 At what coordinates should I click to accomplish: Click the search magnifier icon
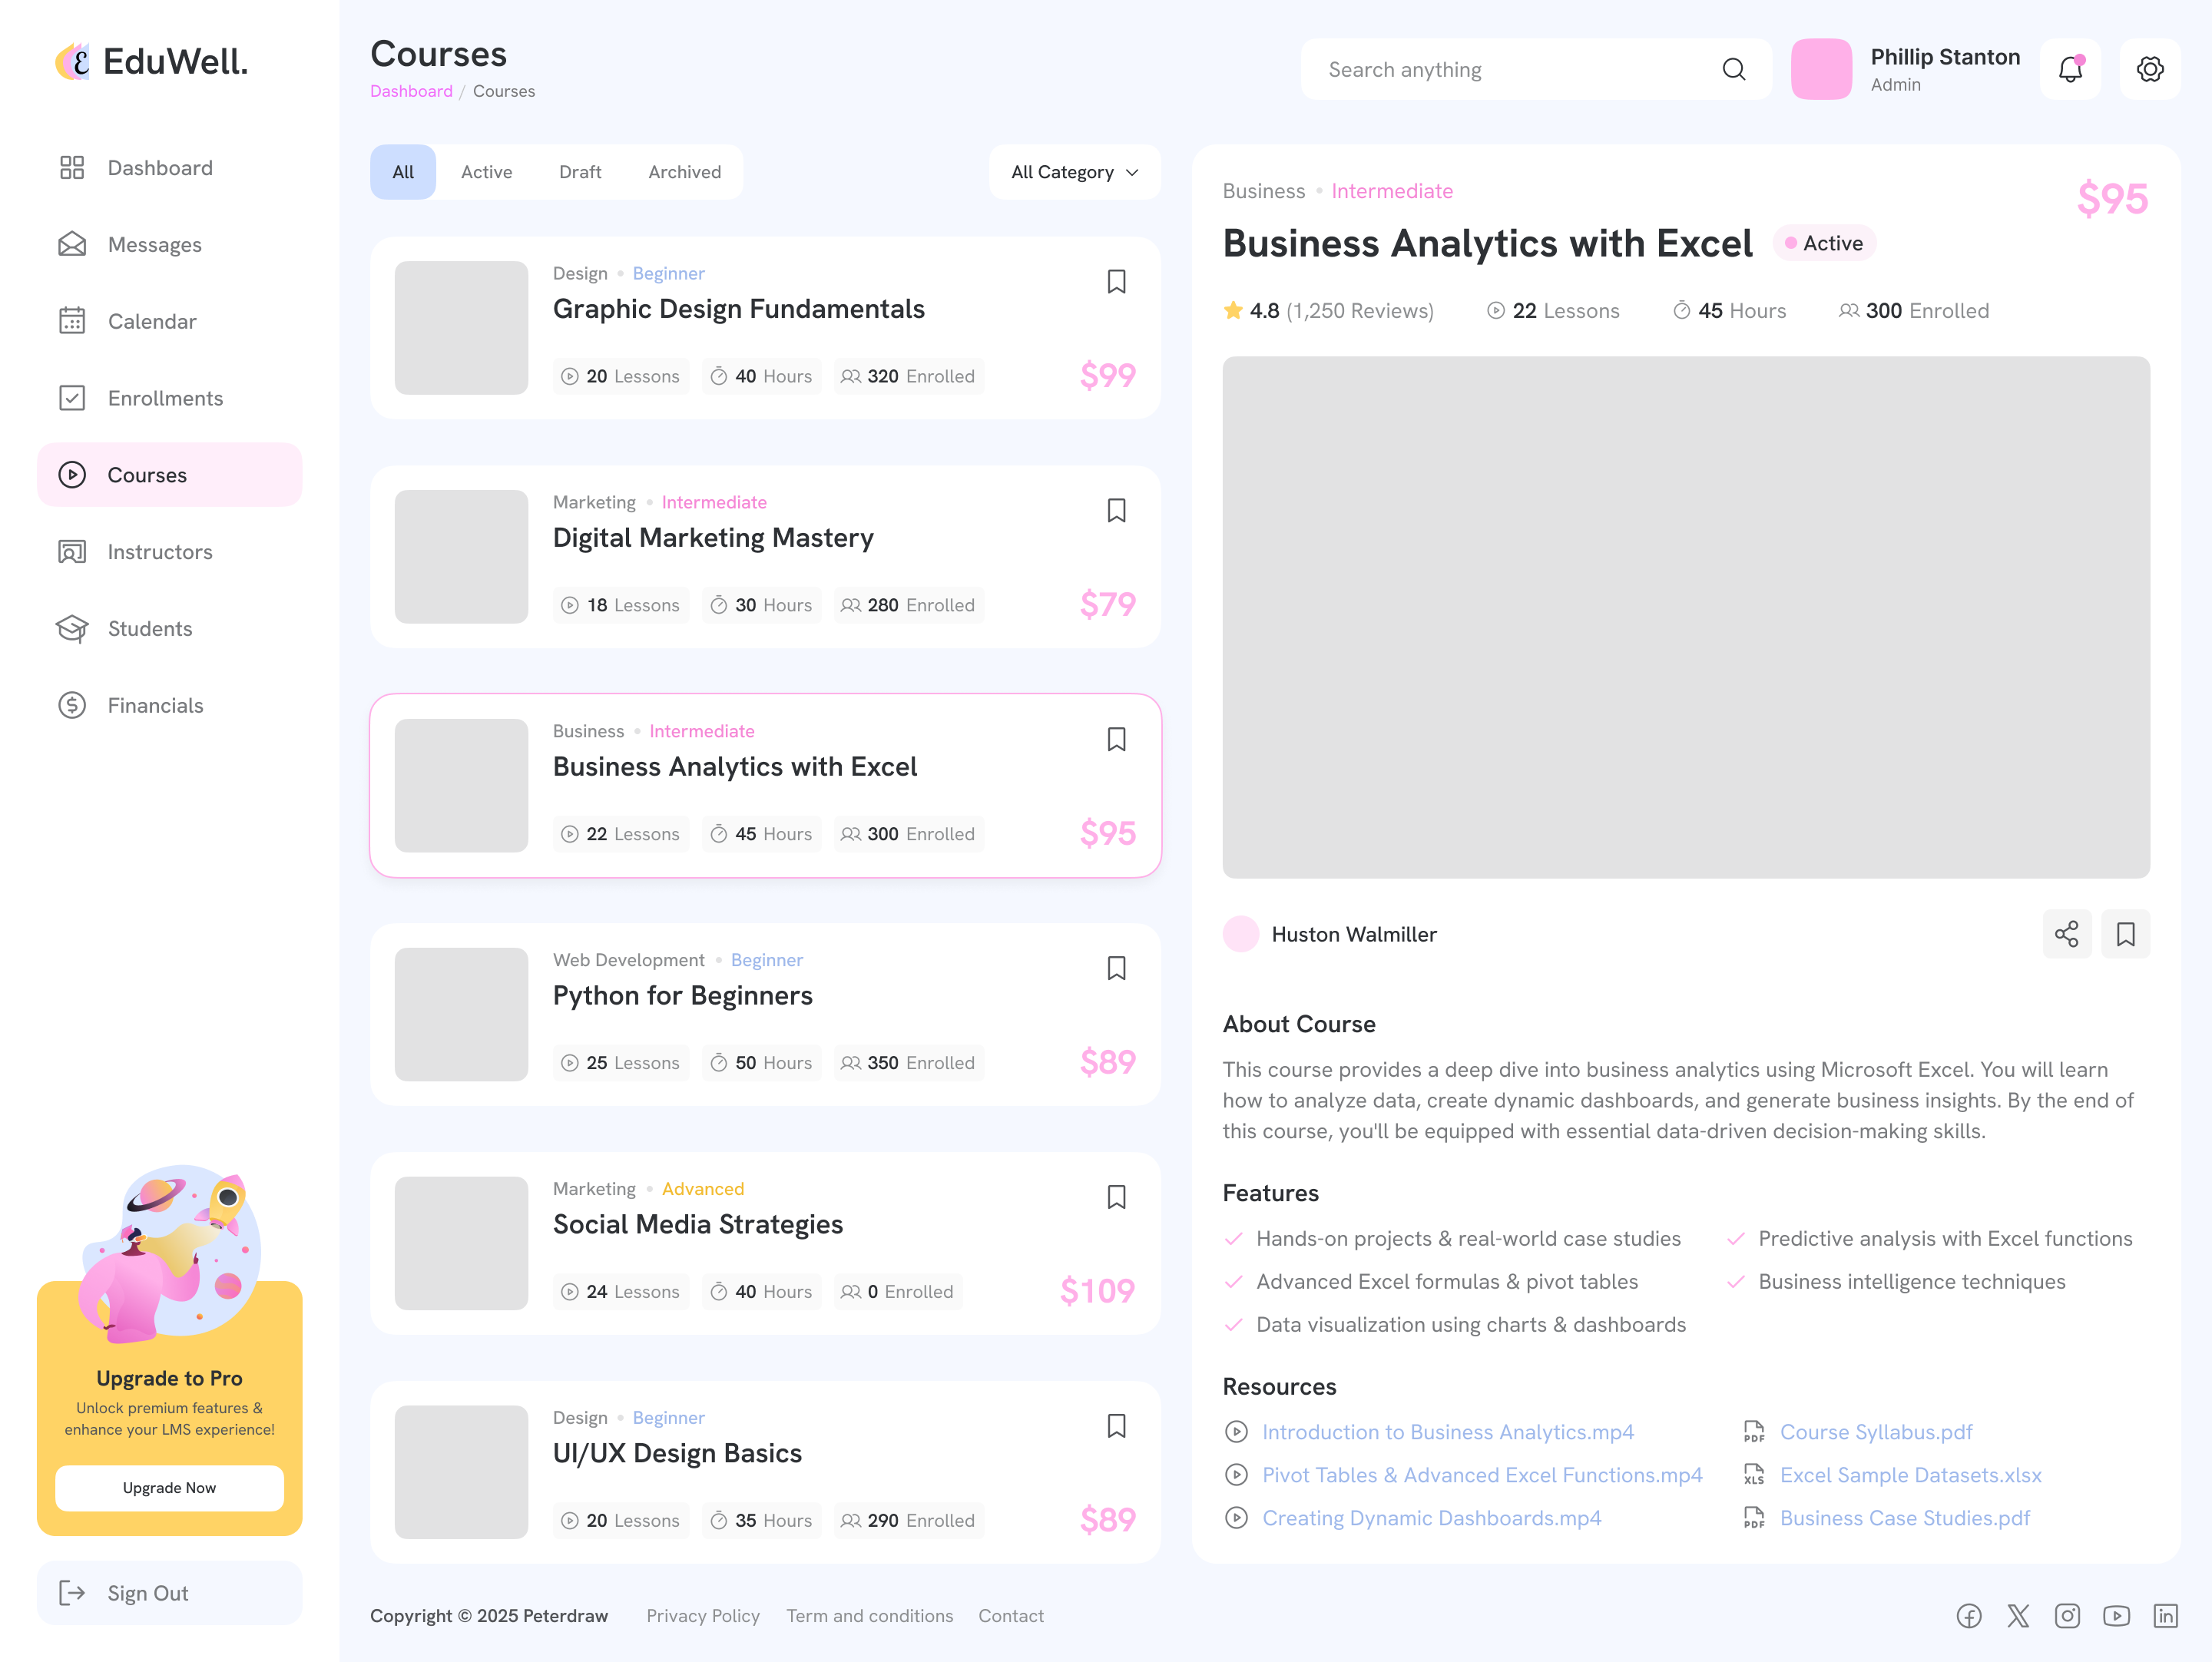click(1733, 69)
